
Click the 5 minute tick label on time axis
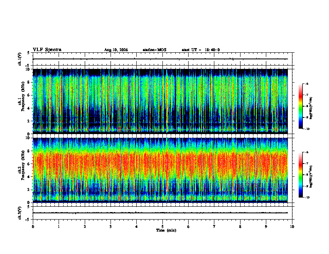click(162, 227)
